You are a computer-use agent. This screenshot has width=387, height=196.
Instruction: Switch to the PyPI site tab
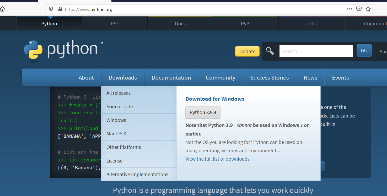(x=246, y=24)
